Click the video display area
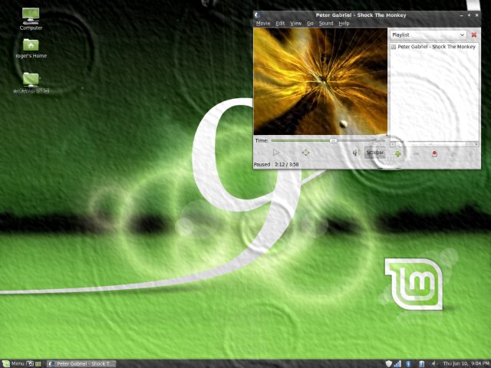This screenshot has width=491, height=368. click(x=321, y=81)
